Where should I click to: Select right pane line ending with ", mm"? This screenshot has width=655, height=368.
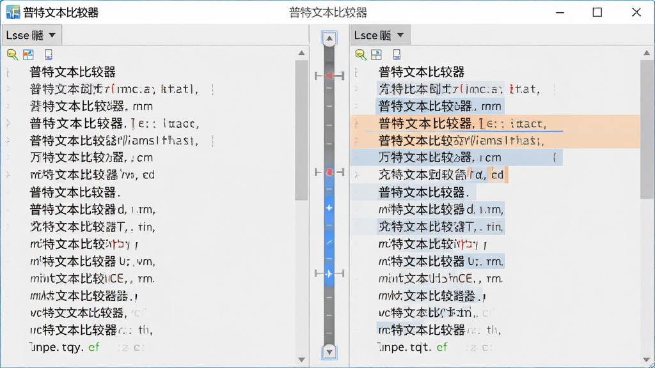[x=440, y=107]
